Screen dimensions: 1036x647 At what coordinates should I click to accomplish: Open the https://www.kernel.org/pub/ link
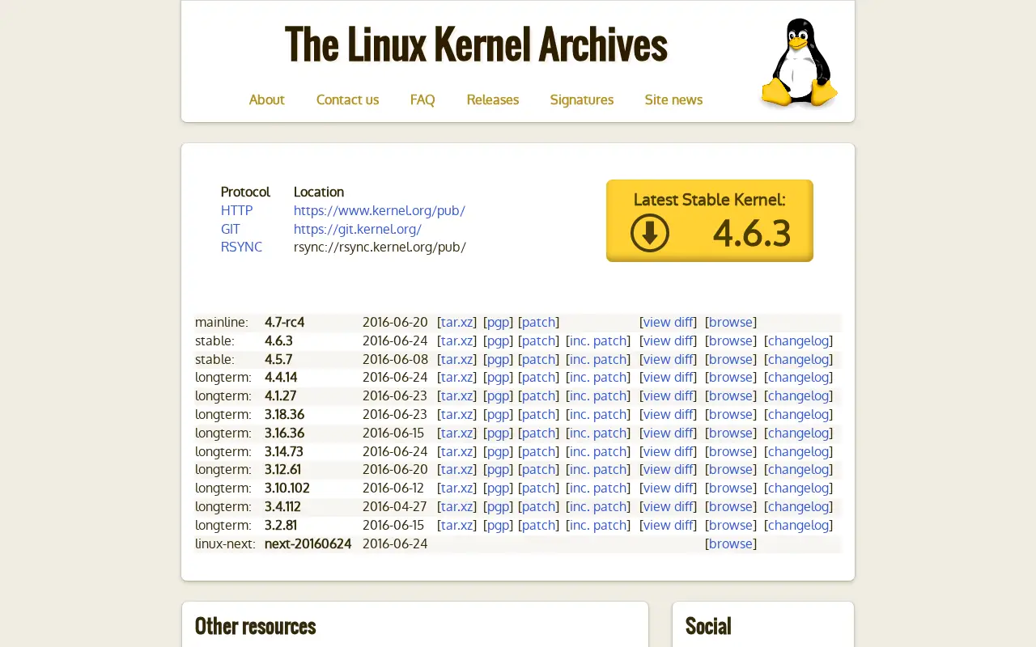tap(380, 210)
